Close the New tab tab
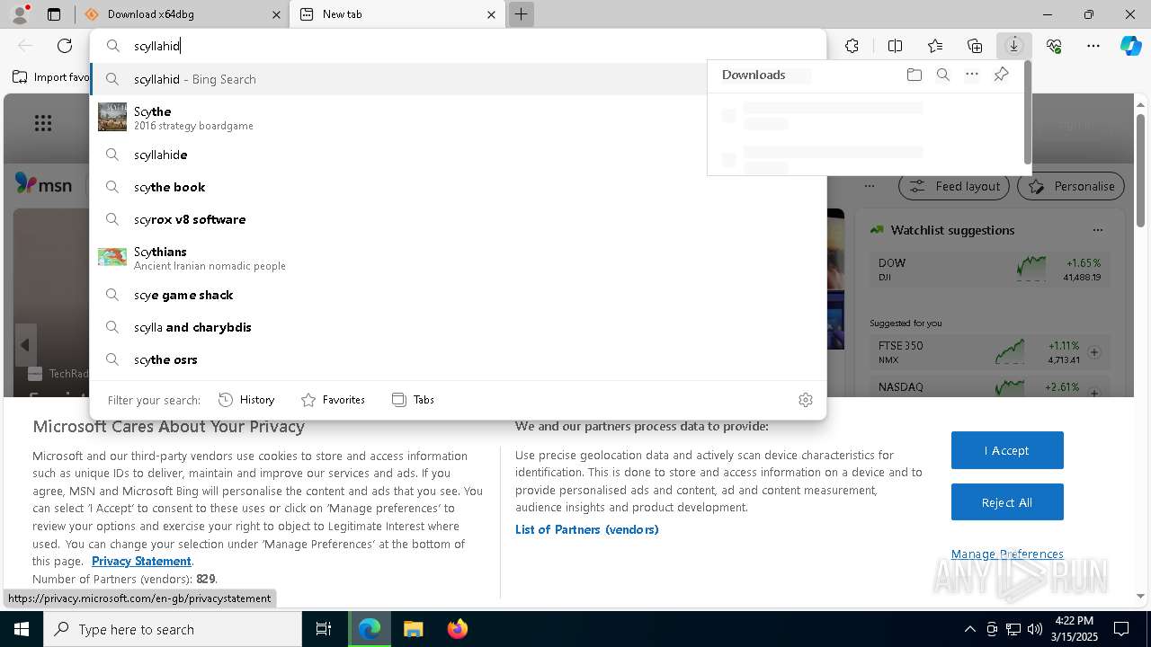The height and width of the screenshot is (647, 1151). 491,14
